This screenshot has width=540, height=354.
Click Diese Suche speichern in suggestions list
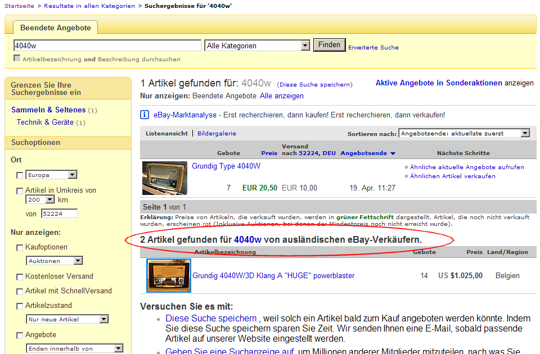coord(211,318)
